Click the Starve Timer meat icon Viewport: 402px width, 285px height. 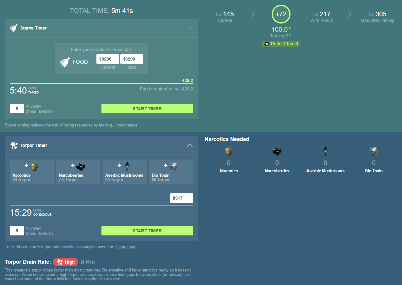[x=14, y=28]
